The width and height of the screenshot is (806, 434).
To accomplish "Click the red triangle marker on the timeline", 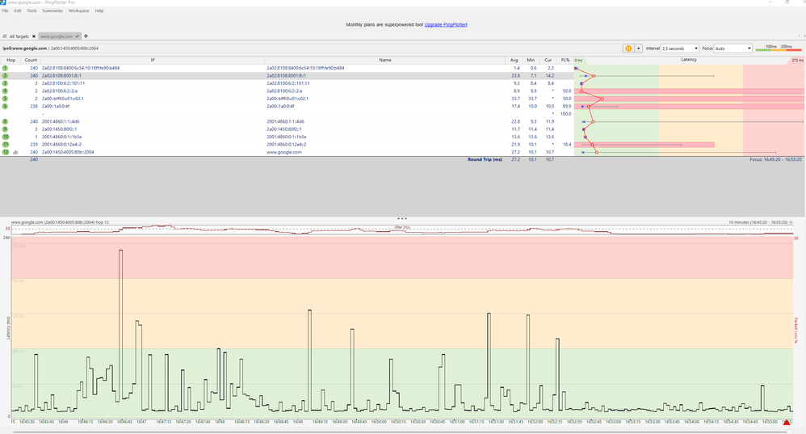I will click(786, 422).
